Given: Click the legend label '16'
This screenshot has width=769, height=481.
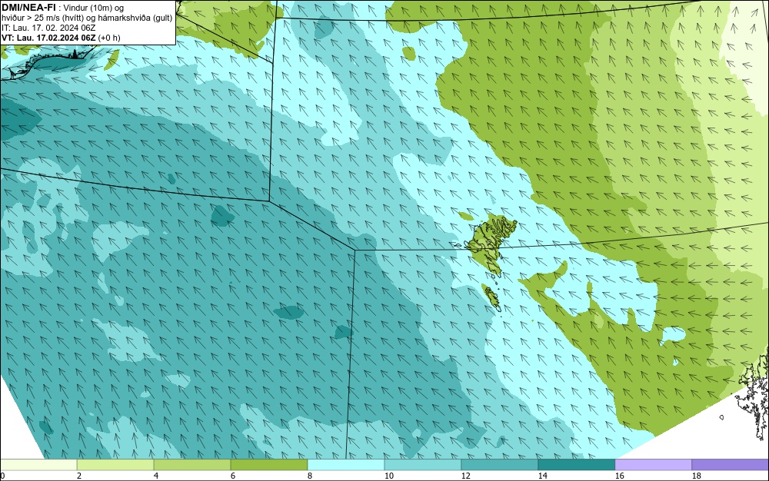Looking at the screenshot, I should tap(619, 476).
